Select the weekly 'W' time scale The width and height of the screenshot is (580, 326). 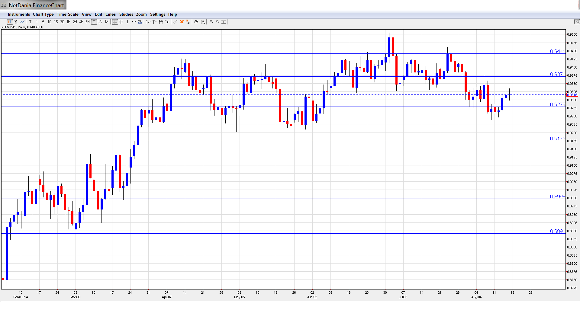tap(101, 22)
